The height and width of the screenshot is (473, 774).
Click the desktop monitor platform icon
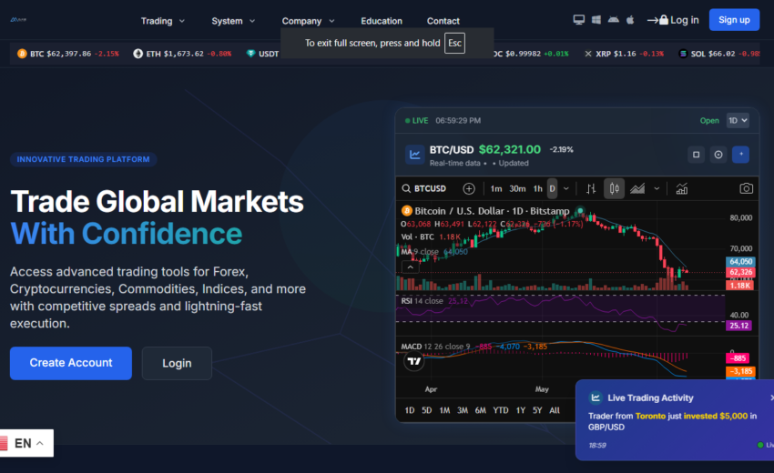coord(578,20)
